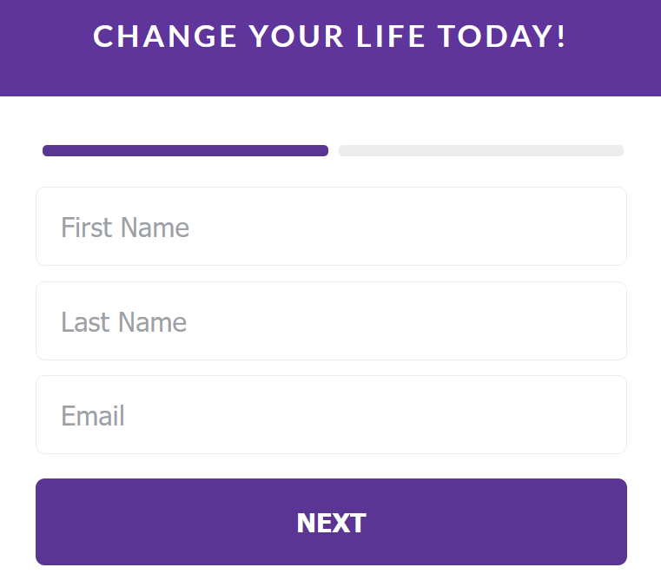
Task: Place cursor in the top form field
Action: 331,227
